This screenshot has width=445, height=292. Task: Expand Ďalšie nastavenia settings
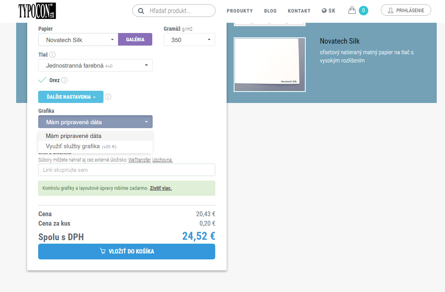point(71,97)
